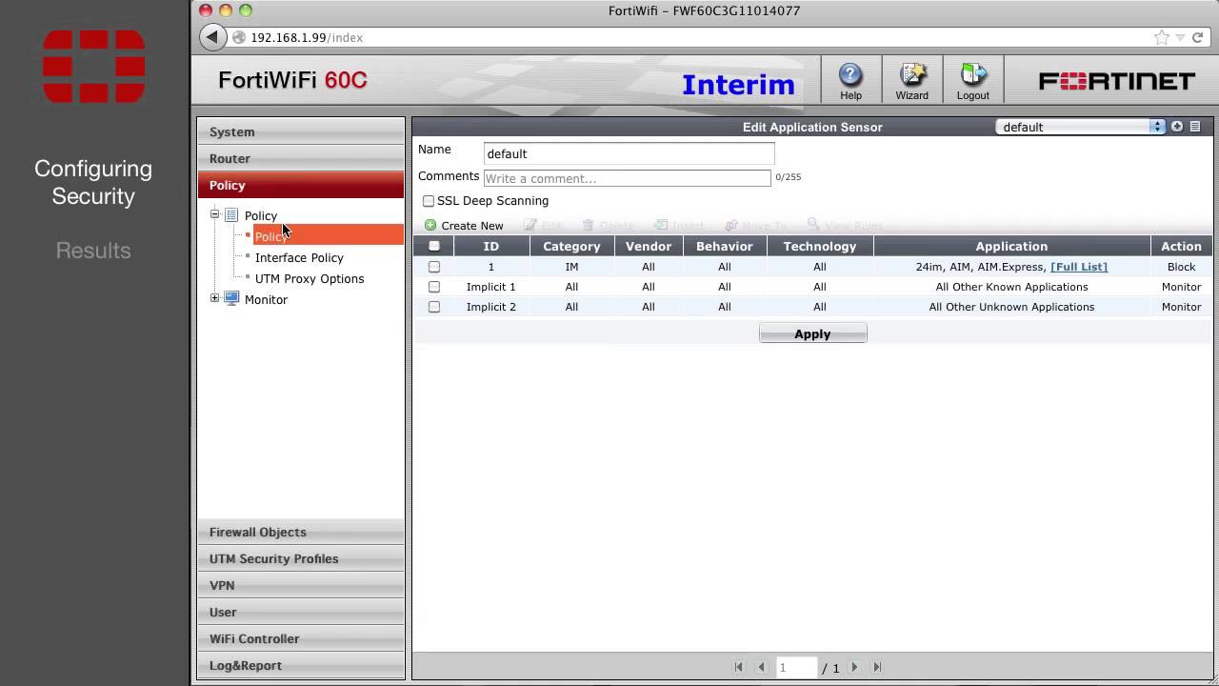1219x686 pixels.
Task: Open the Router menu section
Action: [x=301, y=158]
